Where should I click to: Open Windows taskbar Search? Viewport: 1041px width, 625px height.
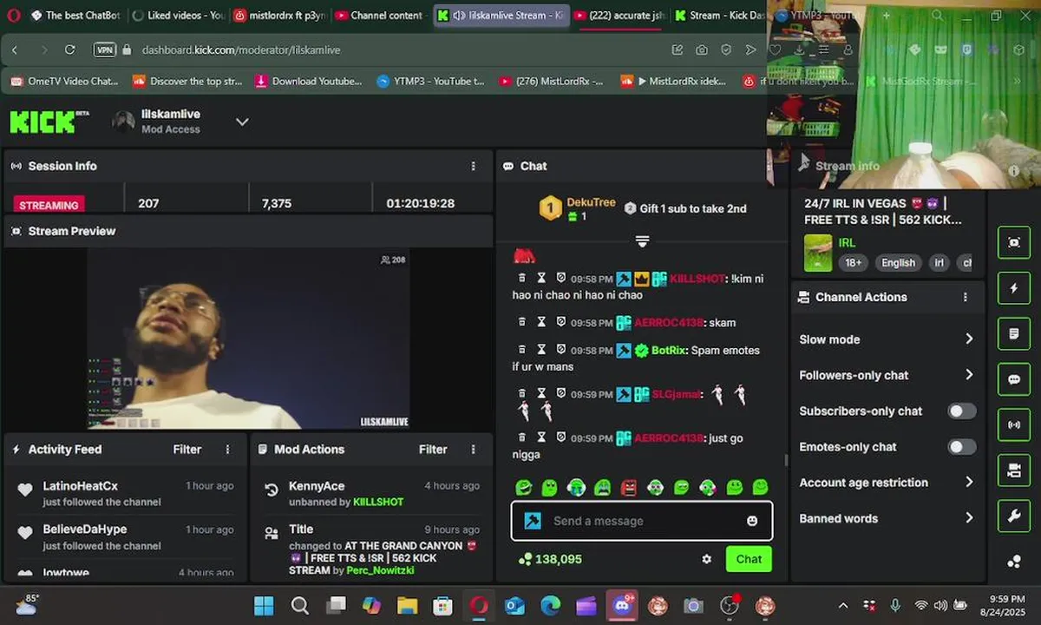point(299,606)
